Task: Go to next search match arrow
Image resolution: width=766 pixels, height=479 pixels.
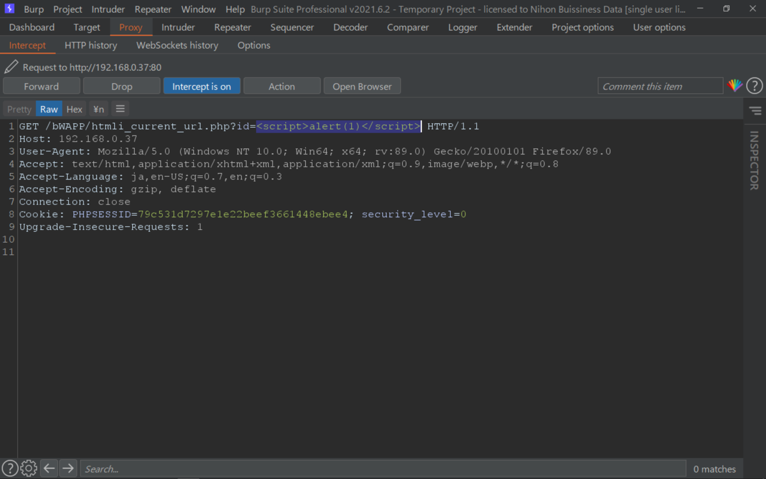Action: pos(68,468)
